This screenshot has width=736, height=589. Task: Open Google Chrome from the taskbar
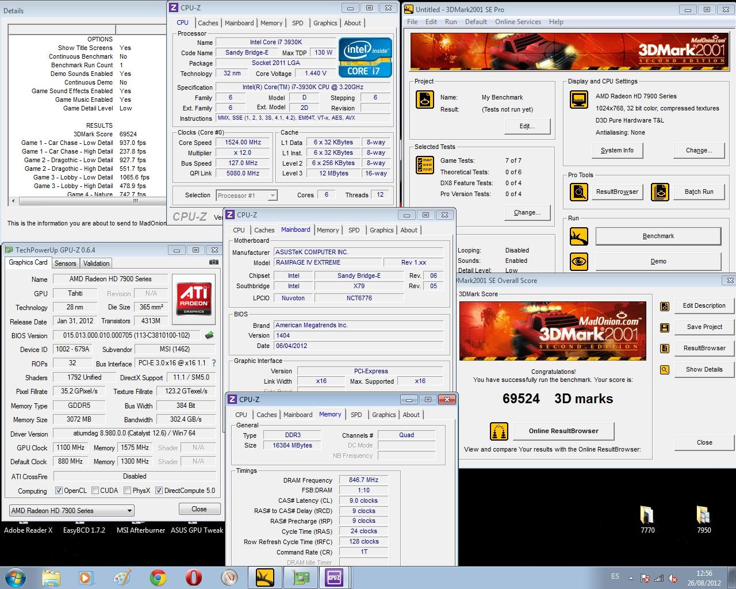click(158, 577)
